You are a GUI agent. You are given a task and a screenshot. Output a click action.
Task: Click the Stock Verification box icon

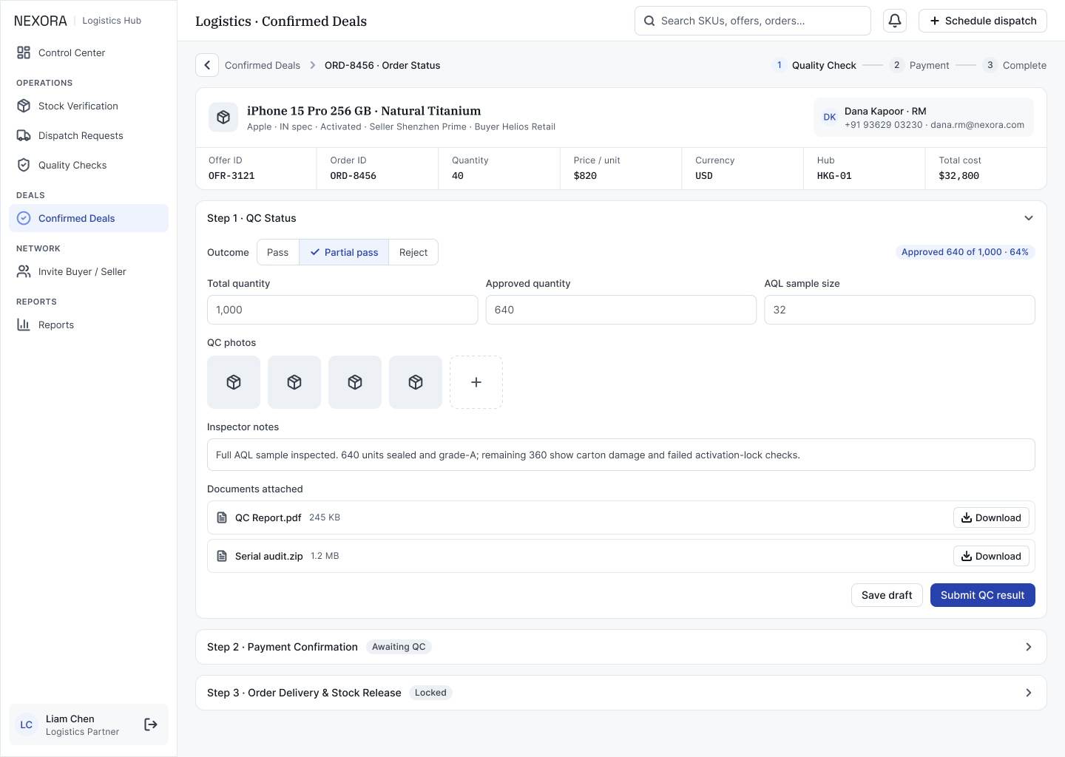(24, 106)
